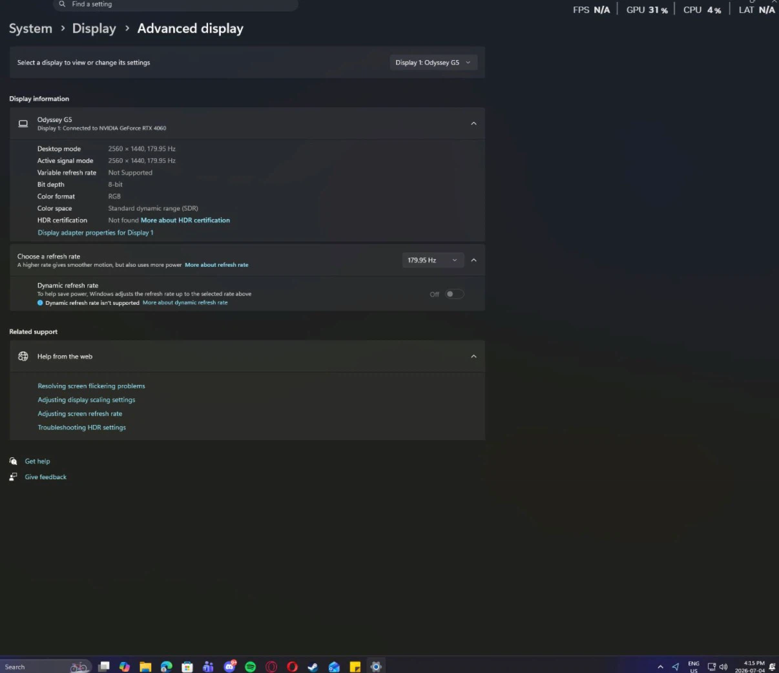This screenshot has height=673, width=779.
Task: Click the Give feedback link
Action: coord(46,477)
